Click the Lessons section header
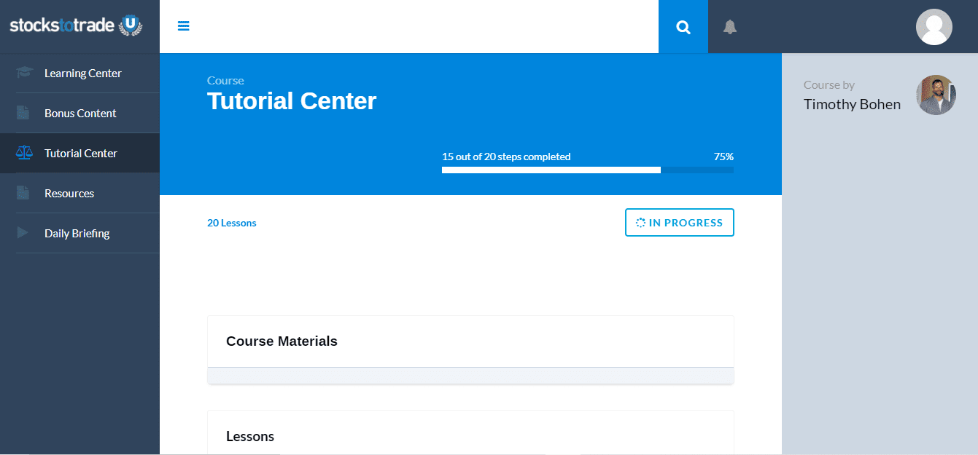The height and width of the screenshot is (455, 978). click(250, 437)
